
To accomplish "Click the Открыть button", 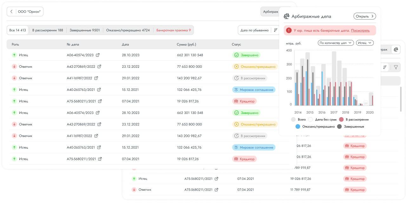I will (x=364, y=16).
